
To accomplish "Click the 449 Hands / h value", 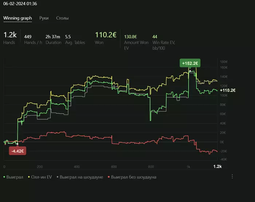I will click(28, 37).
